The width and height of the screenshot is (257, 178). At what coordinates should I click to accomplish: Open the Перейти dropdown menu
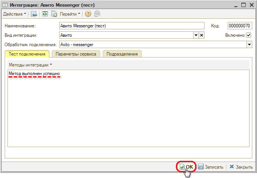[70, 14]
